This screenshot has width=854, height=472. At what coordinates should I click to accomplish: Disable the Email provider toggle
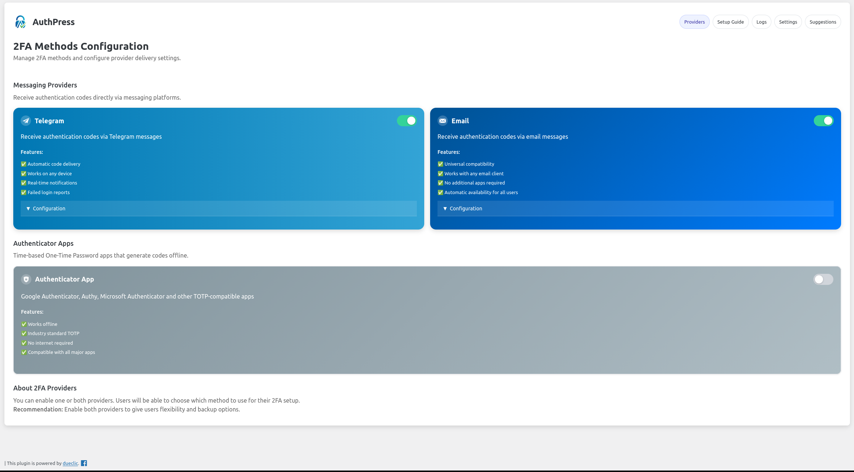(x=823, y=120)
